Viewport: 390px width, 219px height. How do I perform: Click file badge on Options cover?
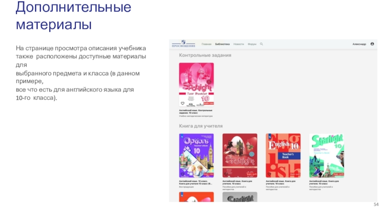(x=209, y=174)
